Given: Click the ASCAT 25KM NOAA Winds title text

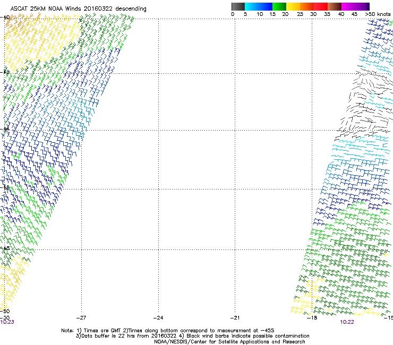Looking at the screenshot, I should [78, 9].
